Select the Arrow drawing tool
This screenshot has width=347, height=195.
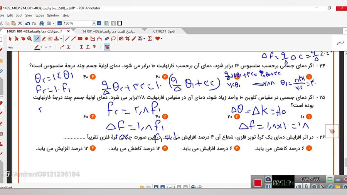[74, 39]
